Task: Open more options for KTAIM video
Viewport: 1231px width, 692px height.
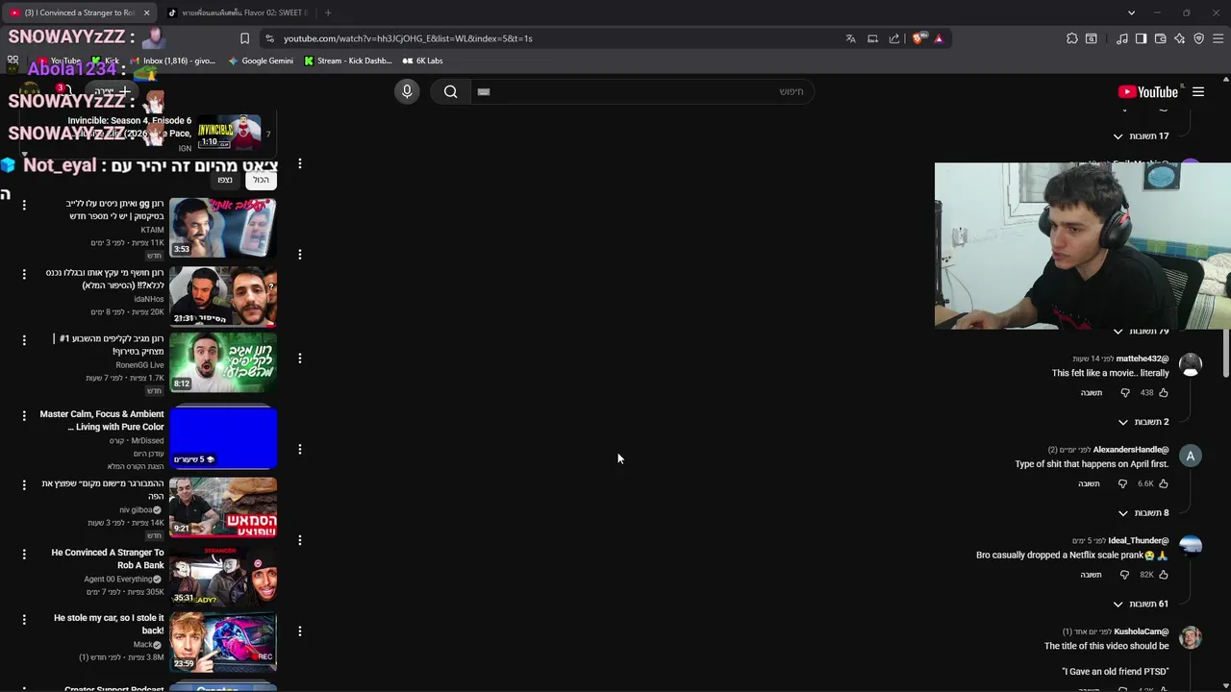Action: pyautogui.click(x=24, y=205)
